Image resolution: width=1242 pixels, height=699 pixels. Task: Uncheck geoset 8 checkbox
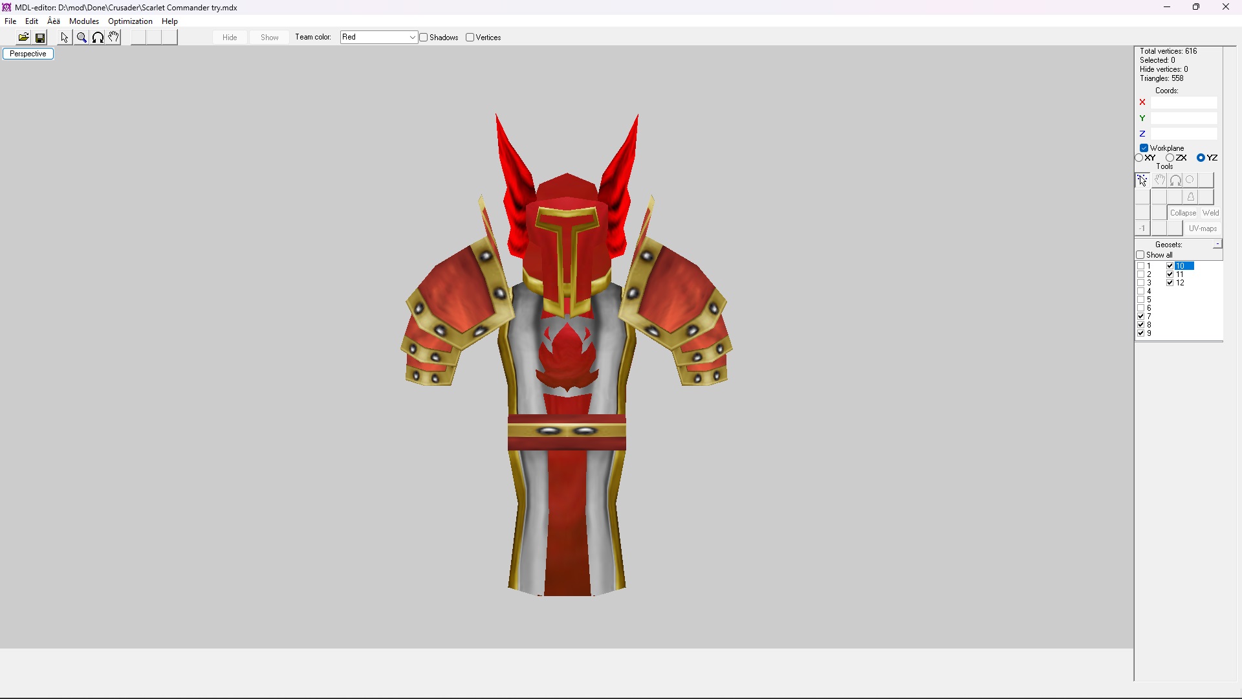click(x=1141, y=325)
